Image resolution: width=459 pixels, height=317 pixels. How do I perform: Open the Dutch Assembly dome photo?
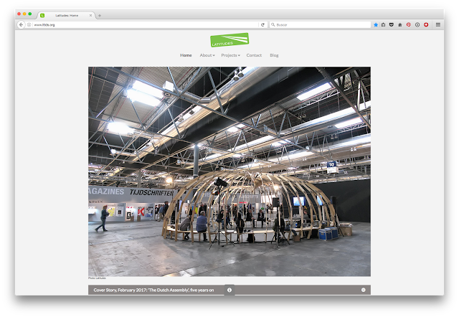coord(229,171)
